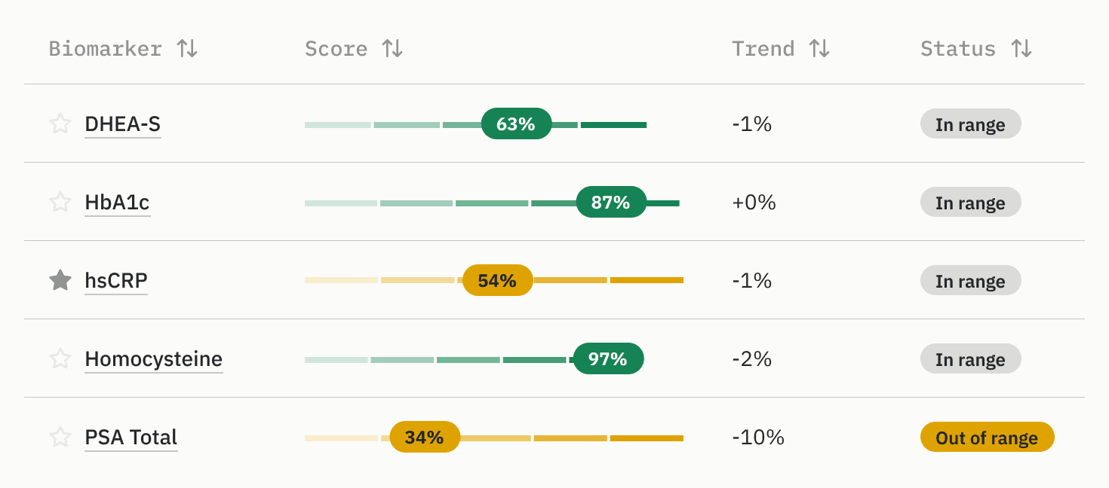Click the 63% score badge for DHEA-S
The height and width of the screenshot is (488, 1109).
[x=515, y=124]
